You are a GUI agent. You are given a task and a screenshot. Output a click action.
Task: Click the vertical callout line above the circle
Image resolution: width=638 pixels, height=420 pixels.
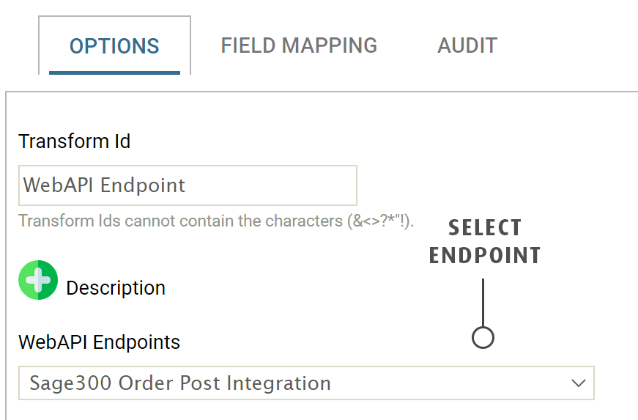pos(483,302)
